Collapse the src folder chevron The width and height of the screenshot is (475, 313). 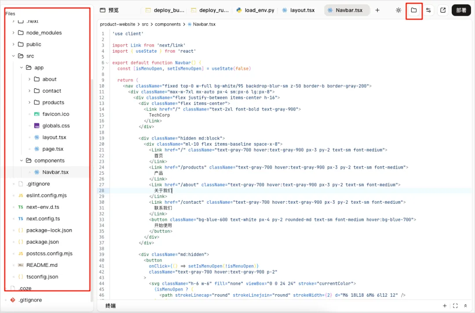(13, 56)
